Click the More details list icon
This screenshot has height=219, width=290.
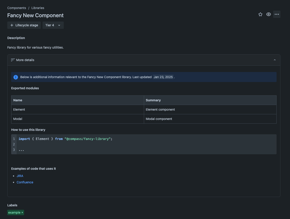13,60
